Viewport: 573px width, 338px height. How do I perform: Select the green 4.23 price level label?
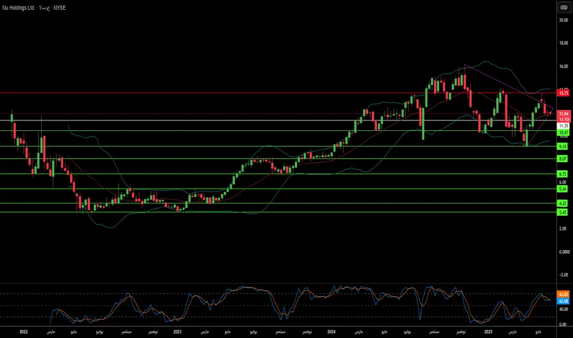point(562,203)
